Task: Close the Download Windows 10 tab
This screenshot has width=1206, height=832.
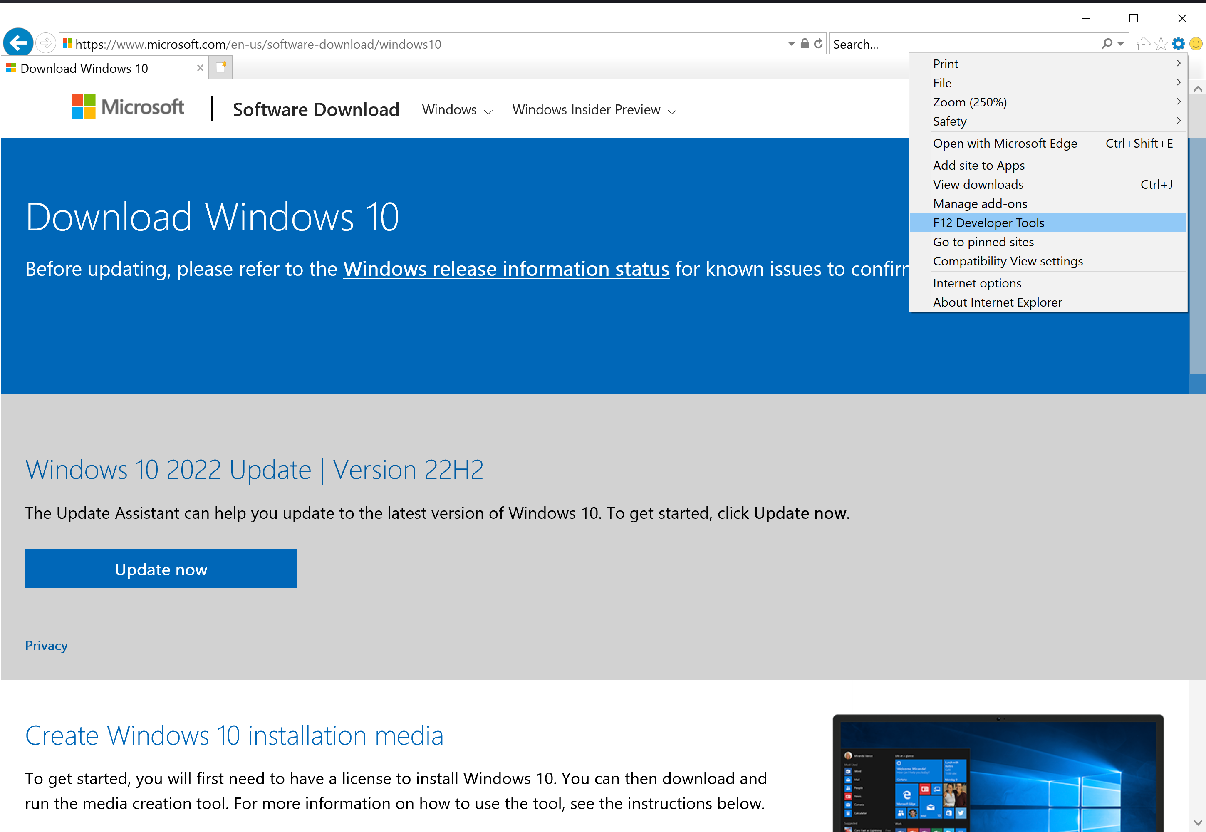Action: click(200, 68)
